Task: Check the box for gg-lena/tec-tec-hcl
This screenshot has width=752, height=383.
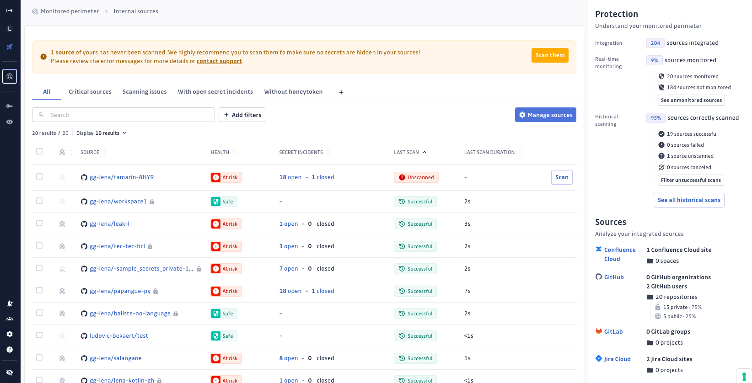Action: point(39,245)
